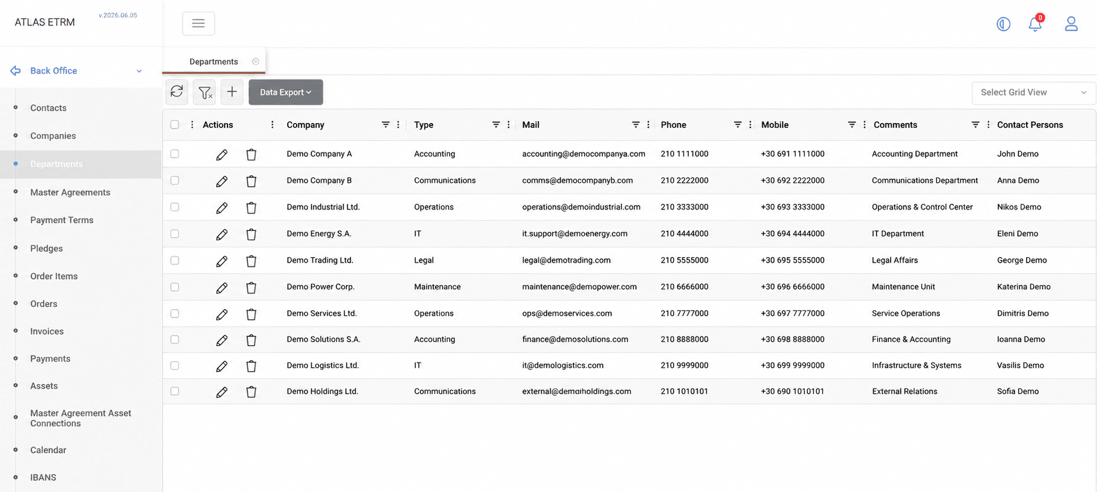The width and height of the screenshot is (1097, 492).
Task: Open Master Agreements in the sidebar
Action: 70,192
